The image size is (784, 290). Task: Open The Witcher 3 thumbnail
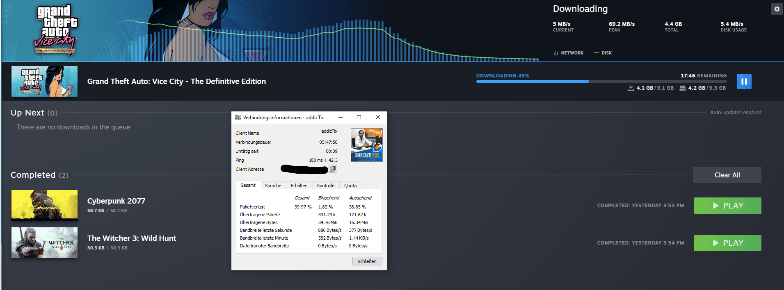(44, 242)
